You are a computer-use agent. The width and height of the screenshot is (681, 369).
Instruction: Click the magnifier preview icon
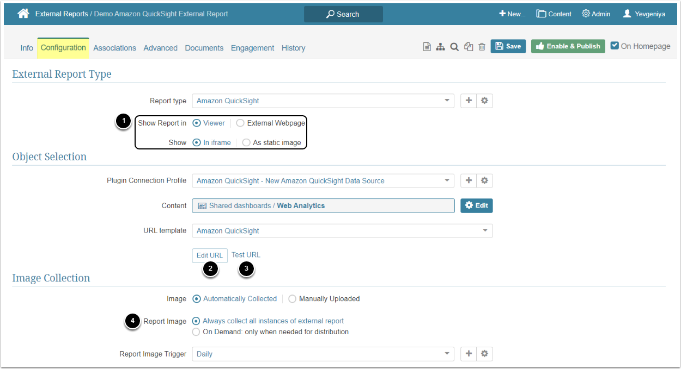point(454,47)
